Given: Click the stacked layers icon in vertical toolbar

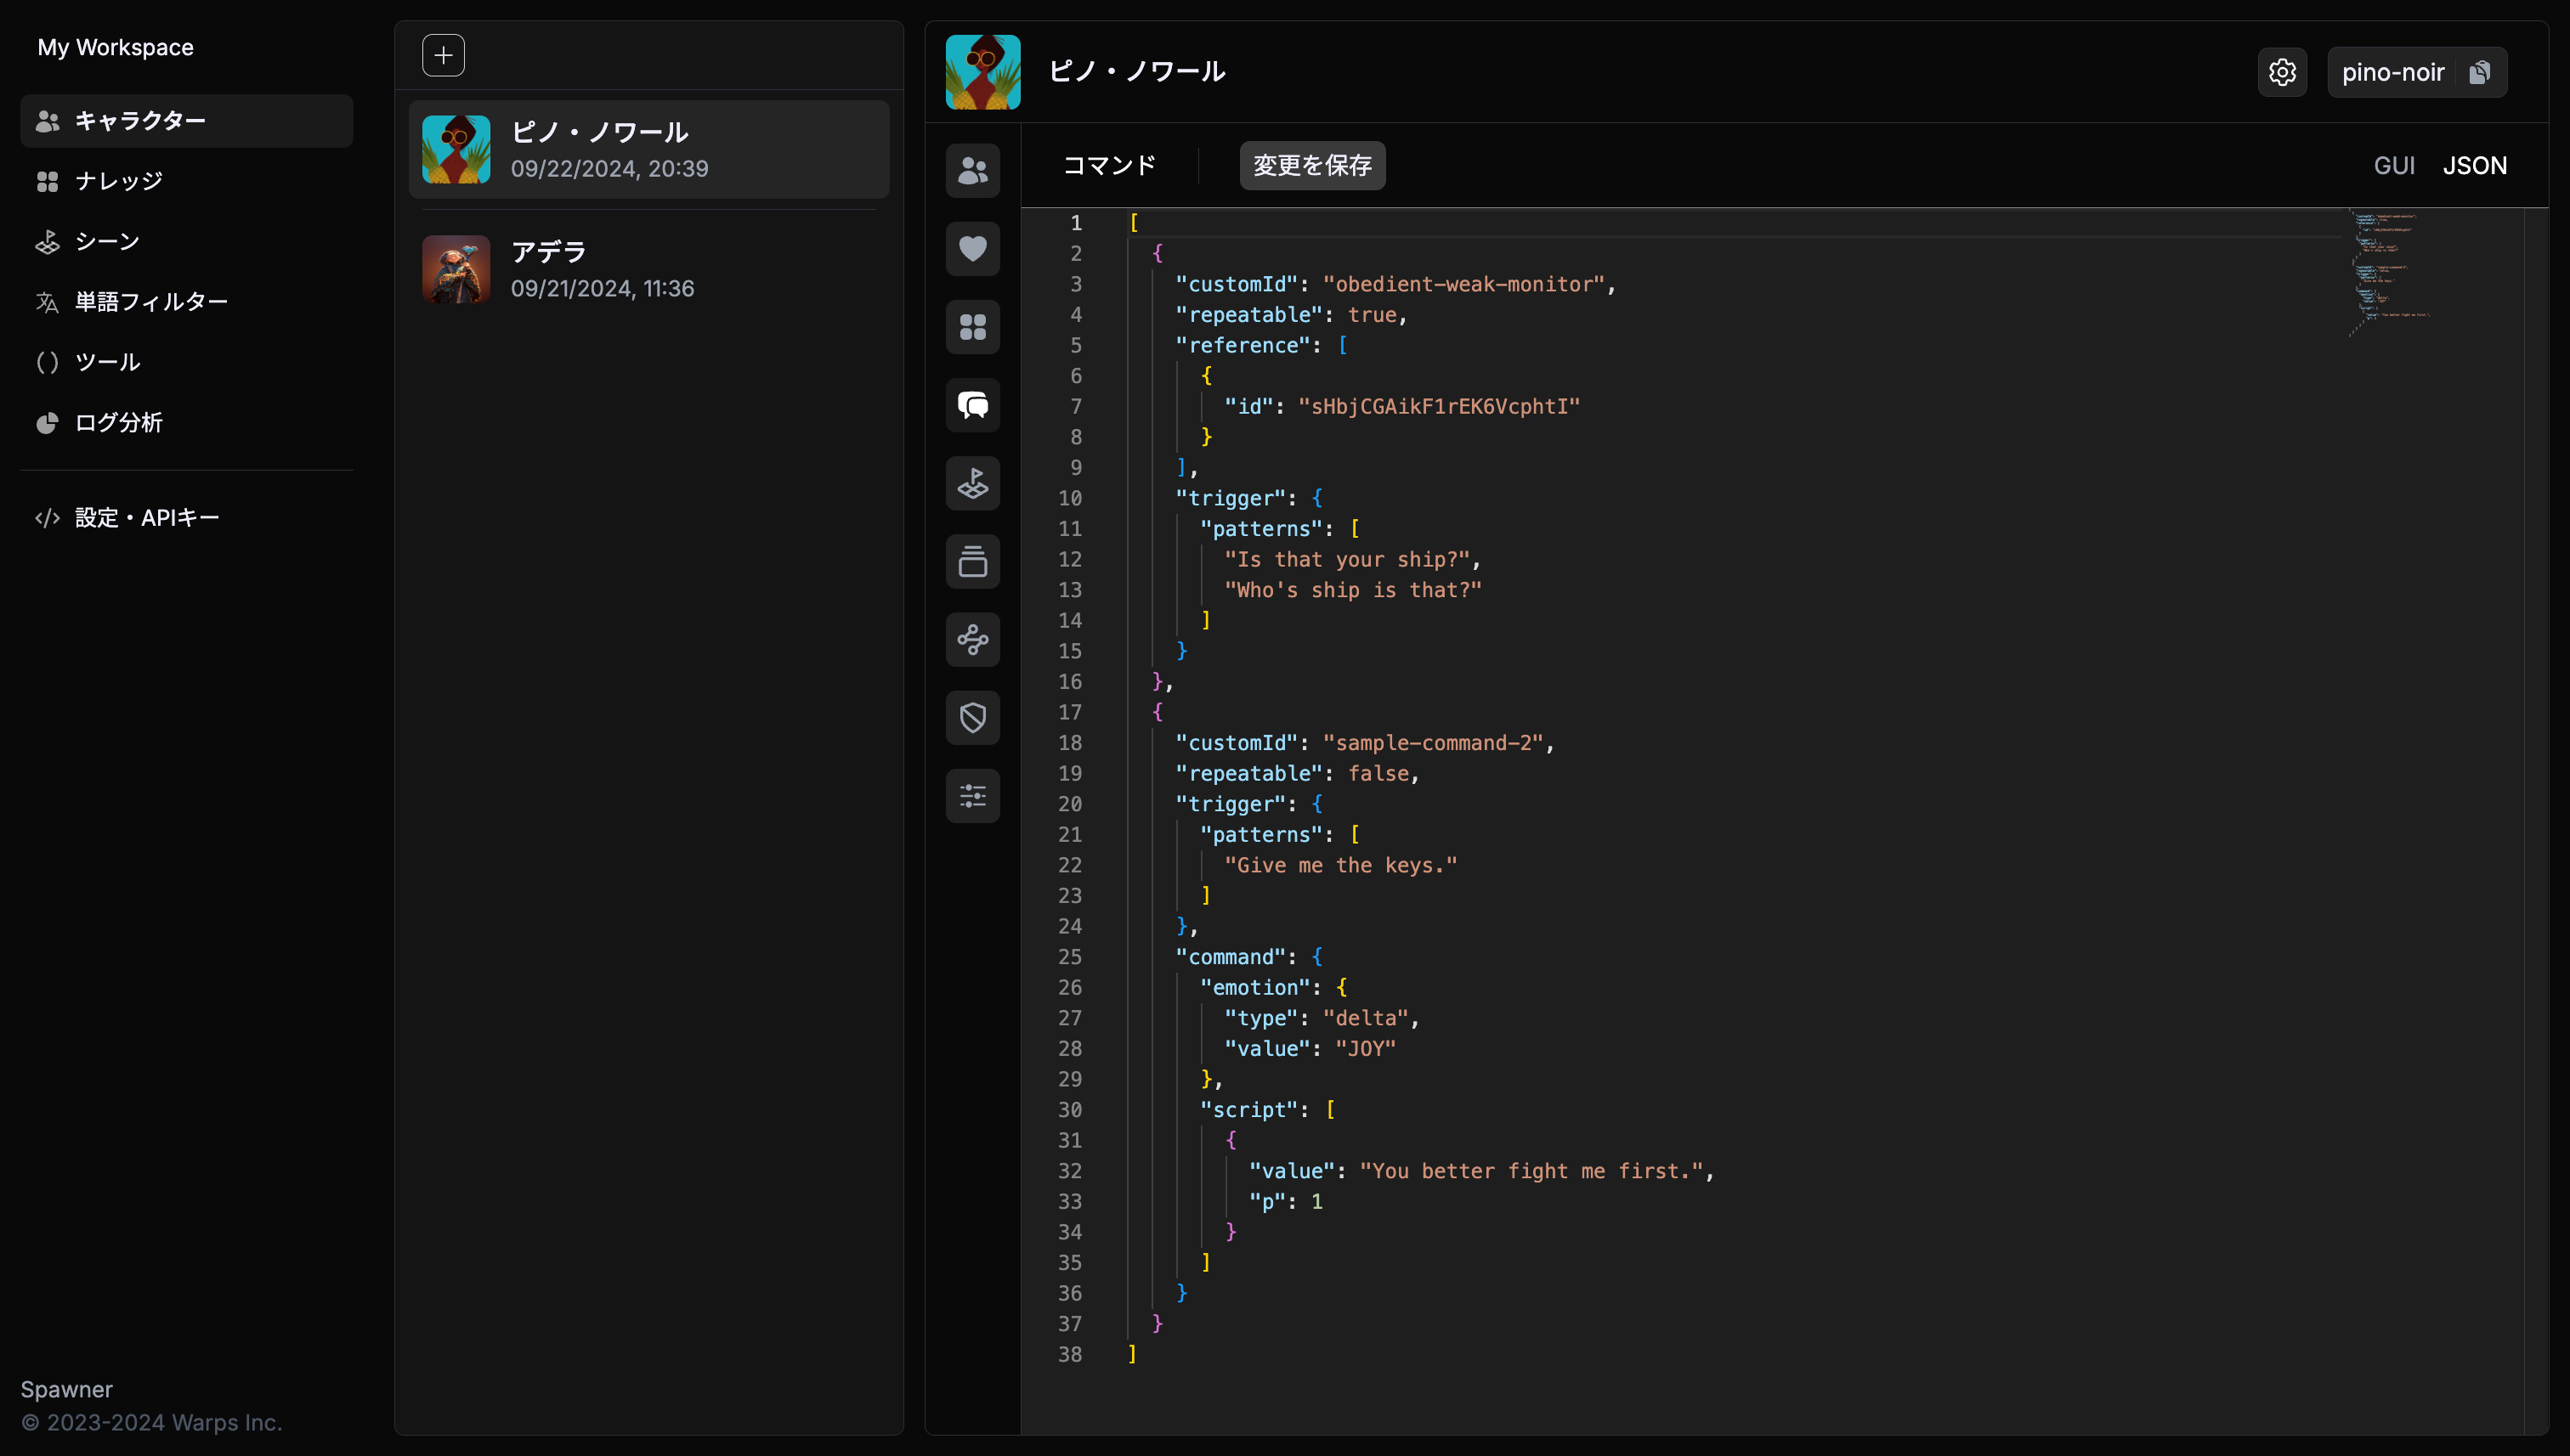Looking at the screenshot, I should [972, 562].
